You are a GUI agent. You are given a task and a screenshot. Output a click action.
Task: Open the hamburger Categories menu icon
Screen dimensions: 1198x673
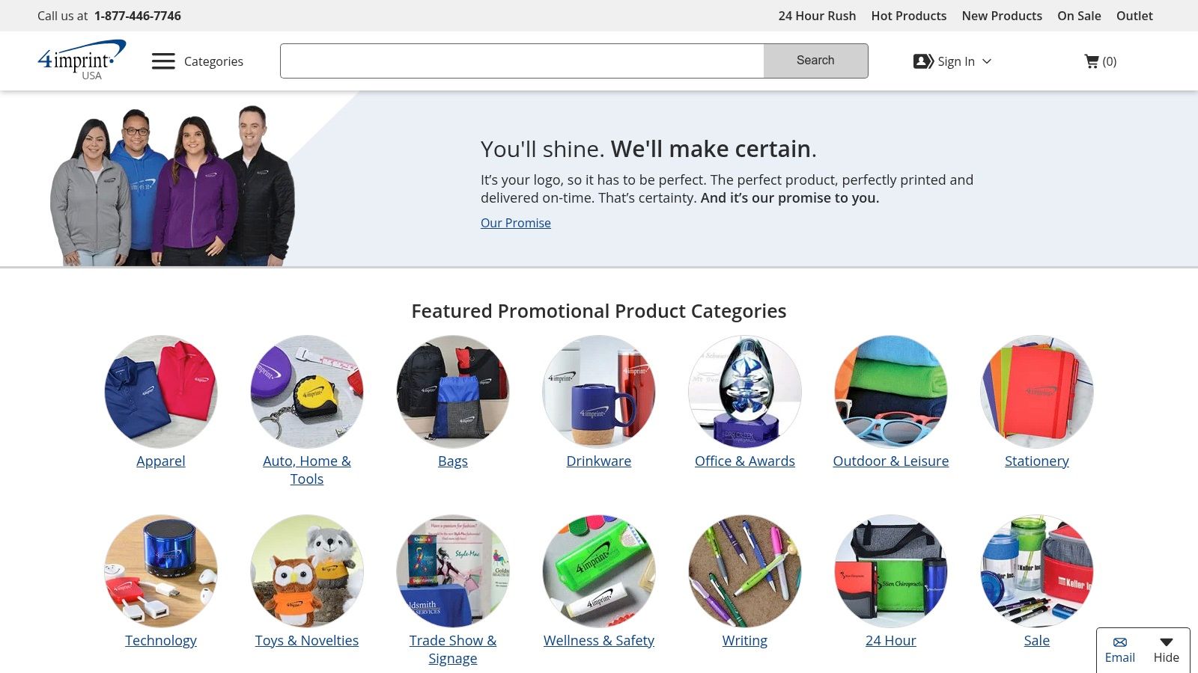163,61
